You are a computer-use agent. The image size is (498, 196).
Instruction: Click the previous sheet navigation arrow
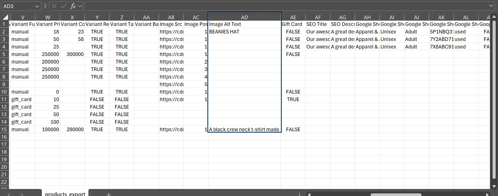9,194
